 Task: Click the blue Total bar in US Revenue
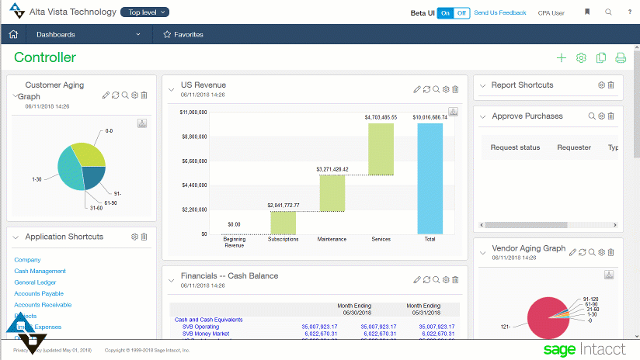point(430,178)
